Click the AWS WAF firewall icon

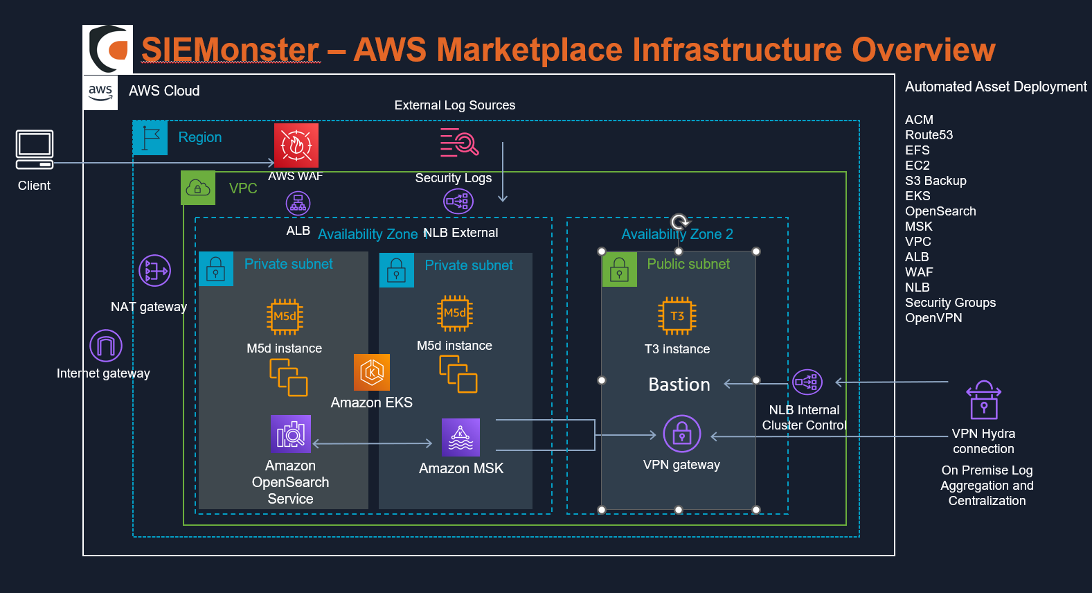[x=296, y=145]
